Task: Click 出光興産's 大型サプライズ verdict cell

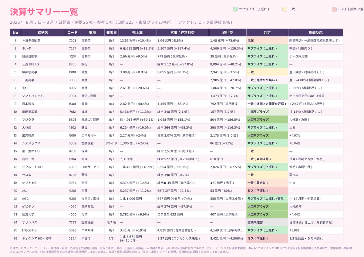Action: (267, 135)
